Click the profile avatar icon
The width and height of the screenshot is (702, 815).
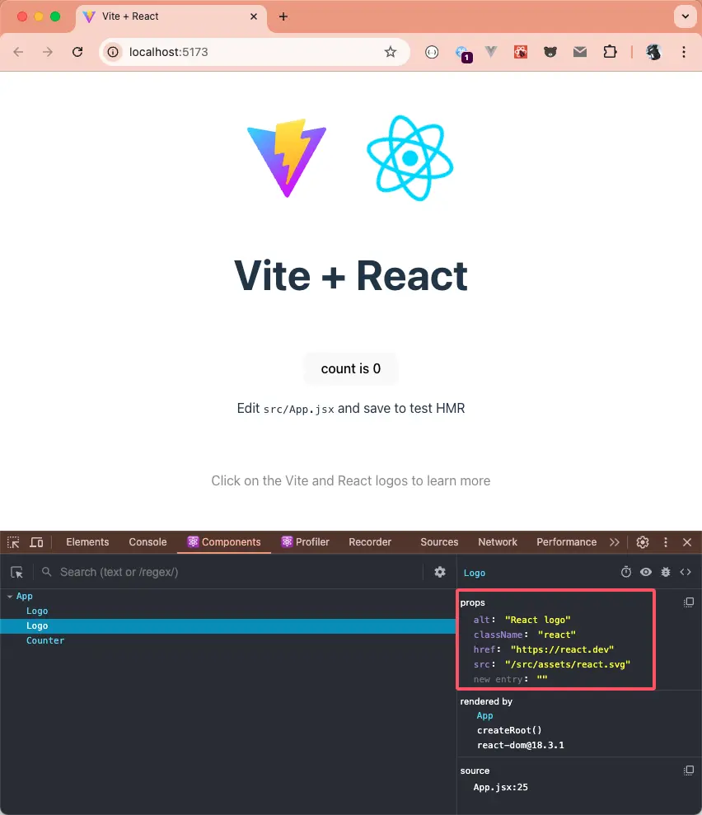click(653, 52)
